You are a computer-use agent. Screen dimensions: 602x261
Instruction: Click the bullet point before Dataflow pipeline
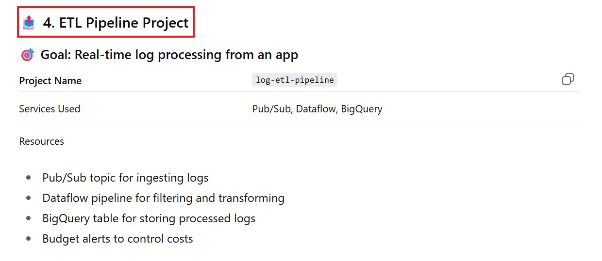[x=29, y=198]
